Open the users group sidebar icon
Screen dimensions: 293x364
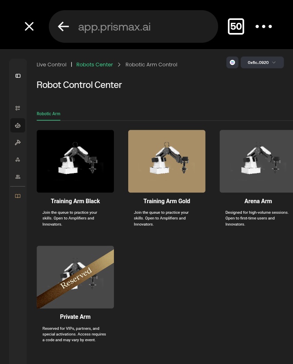(17, 177)
